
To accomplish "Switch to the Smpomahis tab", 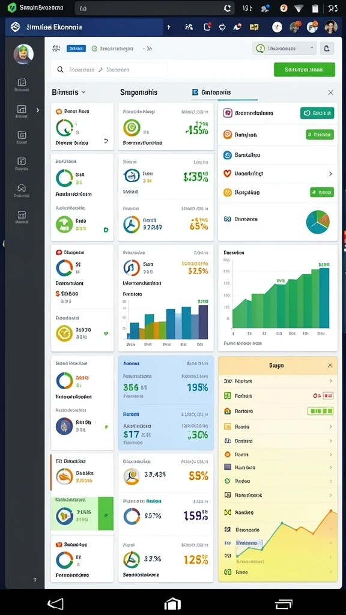I will pyautogui.click(x=139, y=92).
